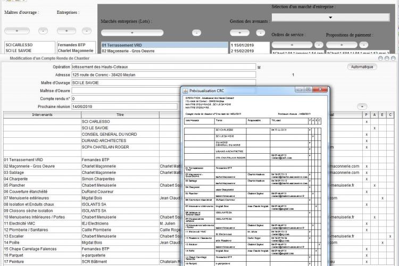
Task: Sort by Intervenants column header
Action: point(42,115)
